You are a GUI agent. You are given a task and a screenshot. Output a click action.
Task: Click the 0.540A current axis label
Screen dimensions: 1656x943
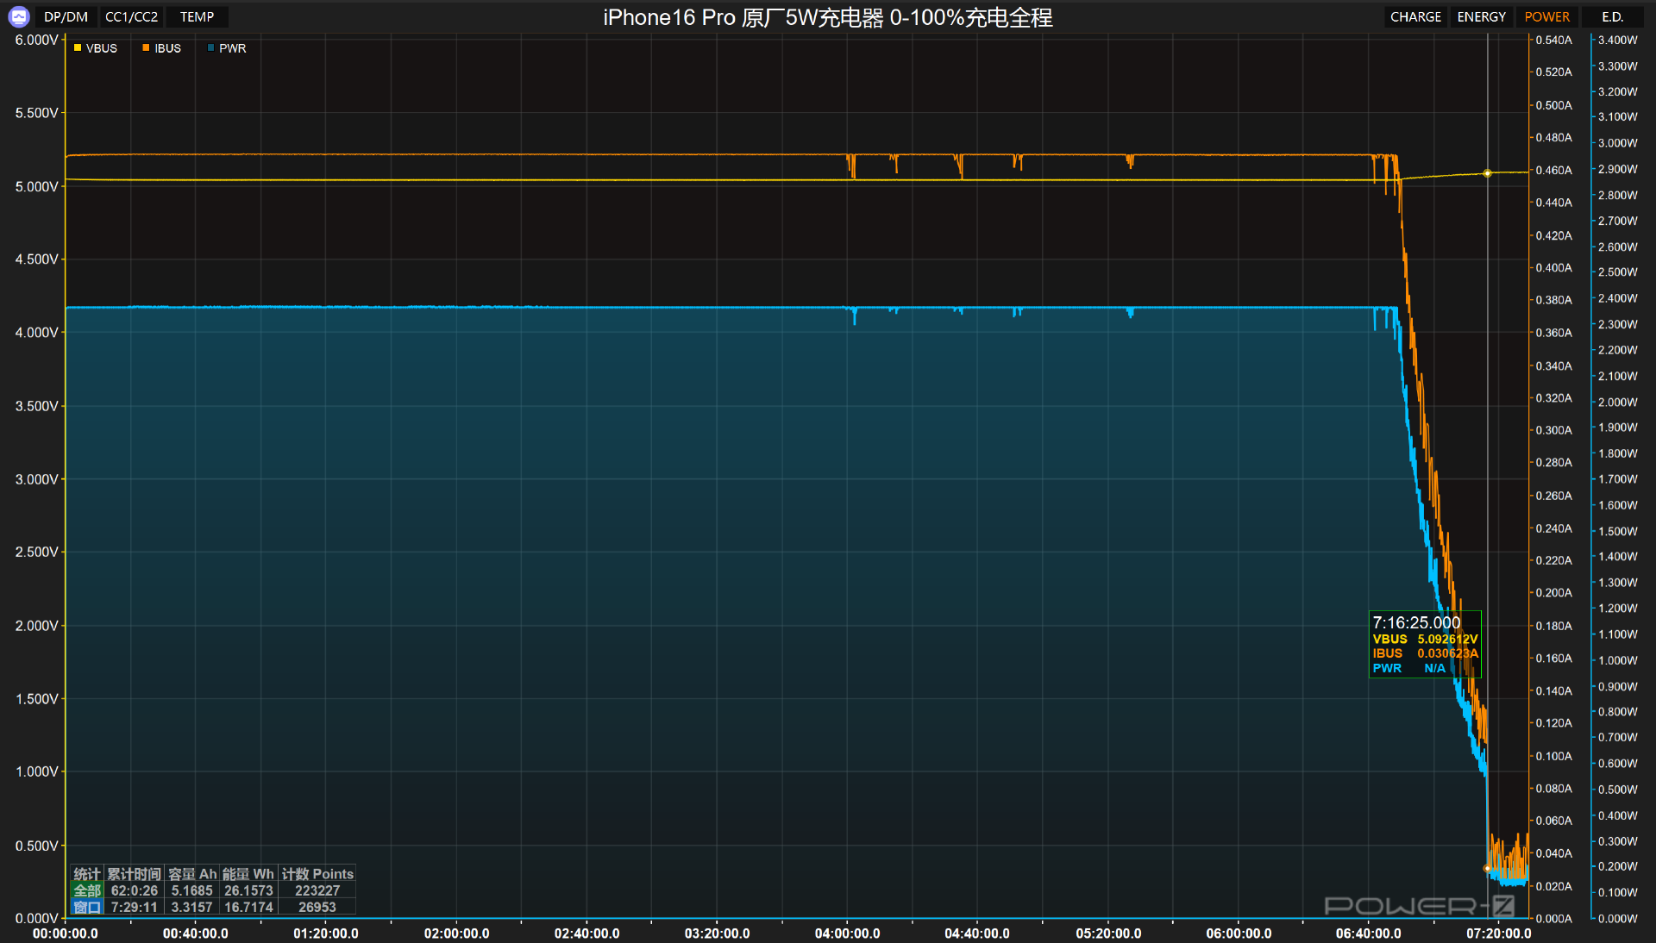[x=1553, y=40]
